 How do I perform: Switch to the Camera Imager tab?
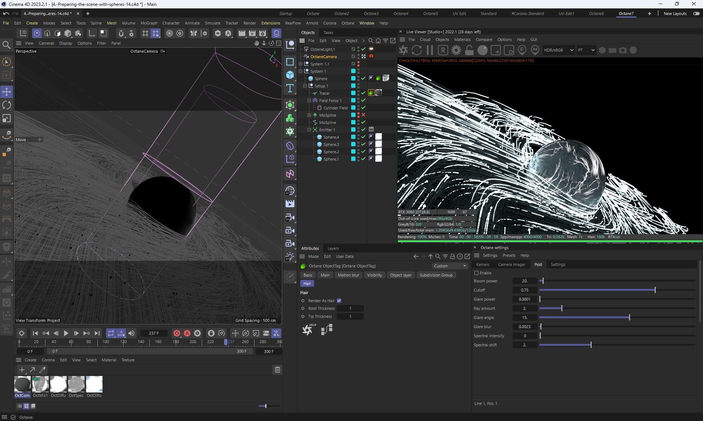pyautogui.click(x=512, y=264)
